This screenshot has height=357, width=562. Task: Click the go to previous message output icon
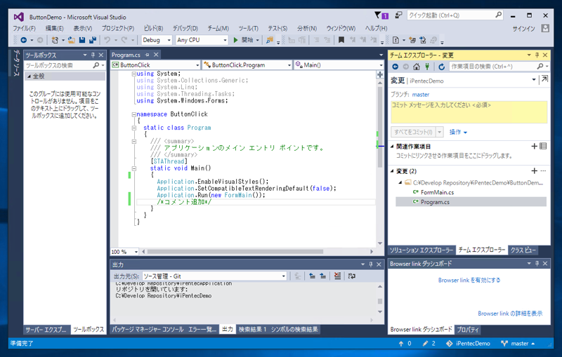[312, 276]
